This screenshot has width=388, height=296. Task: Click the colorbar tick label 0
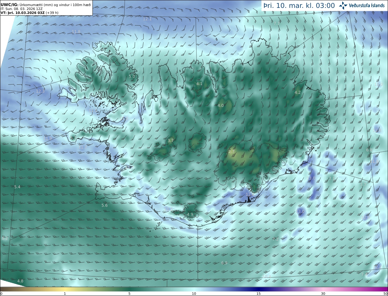1,294
